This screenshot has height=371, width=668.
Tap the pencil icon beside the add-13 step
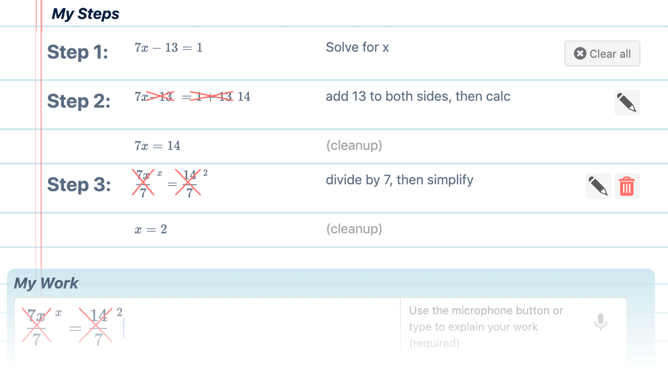click(627, 102)
